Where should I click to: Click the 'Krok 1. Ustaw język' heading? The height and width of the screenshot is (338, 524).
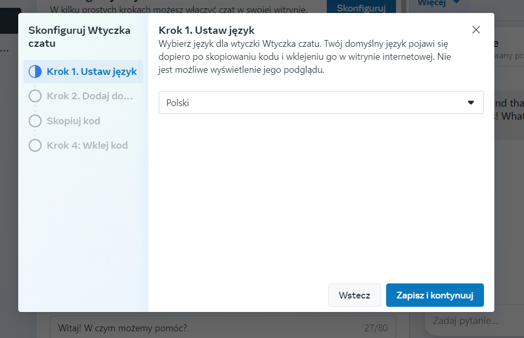206,30
